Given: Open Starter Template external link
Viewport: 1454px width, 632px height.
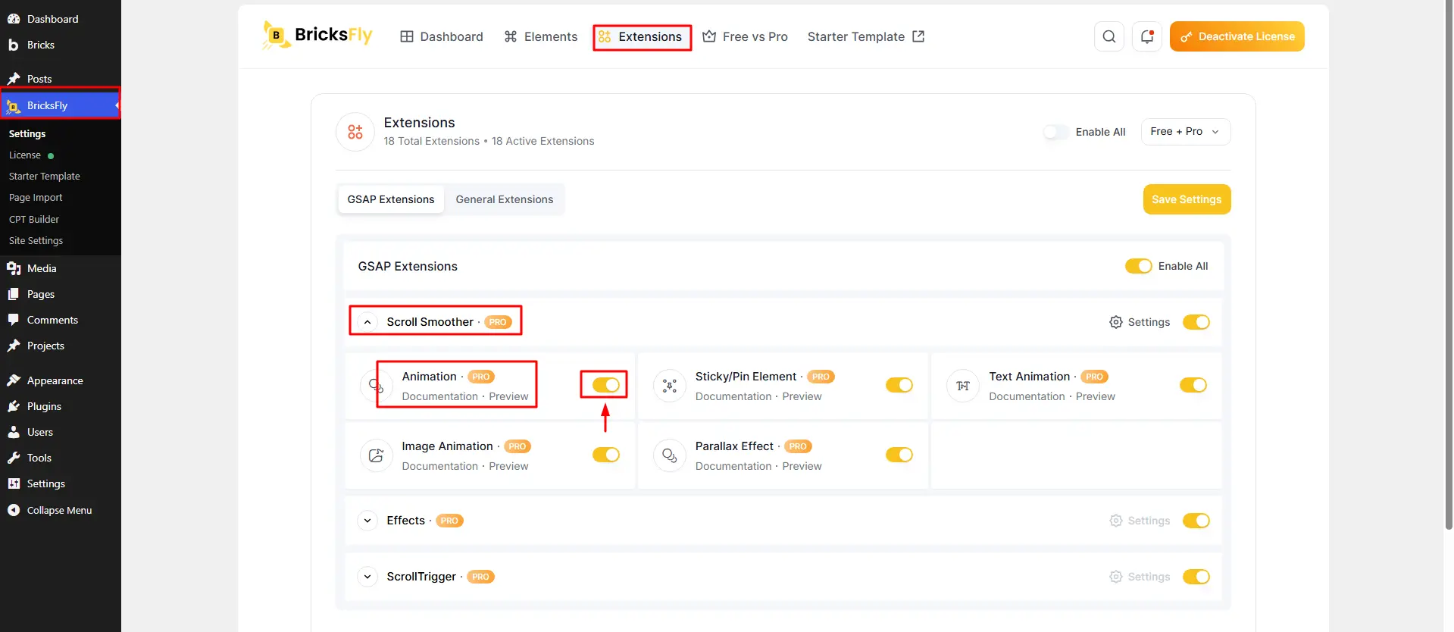Looking at the screenshot, I should 866,36.
